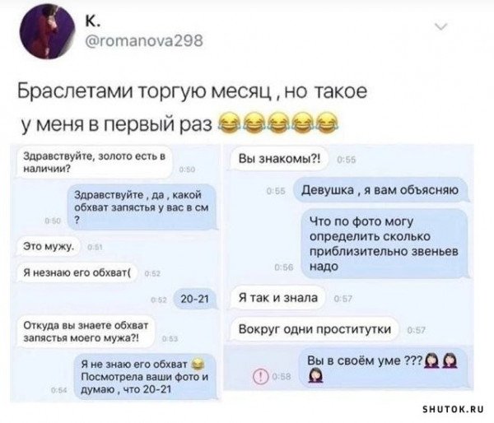The height and width of the screenshot is (423, 494).
Task: Click the "Я так и знала" bubble
Action: coord(278,298)
